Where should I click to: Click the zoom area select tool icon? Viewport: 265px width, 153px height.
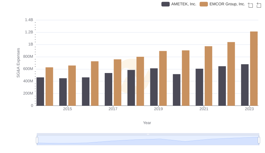pyautogui.click(x=250, y=5)
